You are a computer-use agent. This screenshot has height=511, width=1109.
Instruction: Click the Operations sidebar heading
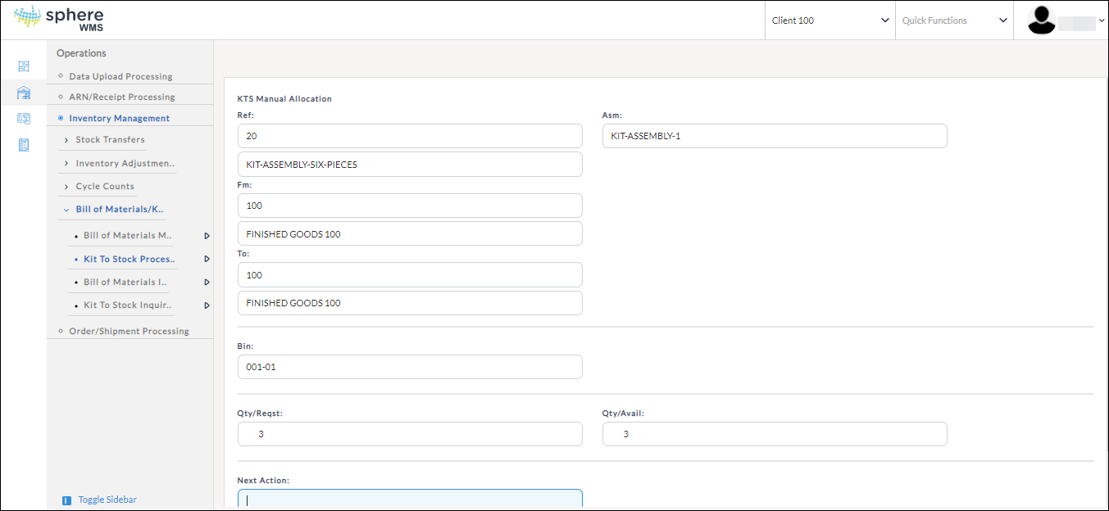(x=81, y=53)
